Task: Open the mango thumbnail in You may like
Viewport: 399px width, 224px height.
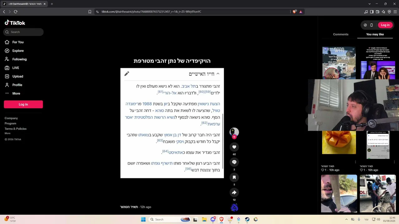Action: tap(339, 142)
